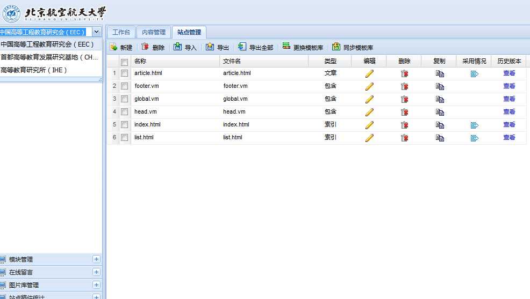Click the 删除 delete toolbar button
Image resolution: width=530 pixels, height=299 pixels.
(153, 47)
